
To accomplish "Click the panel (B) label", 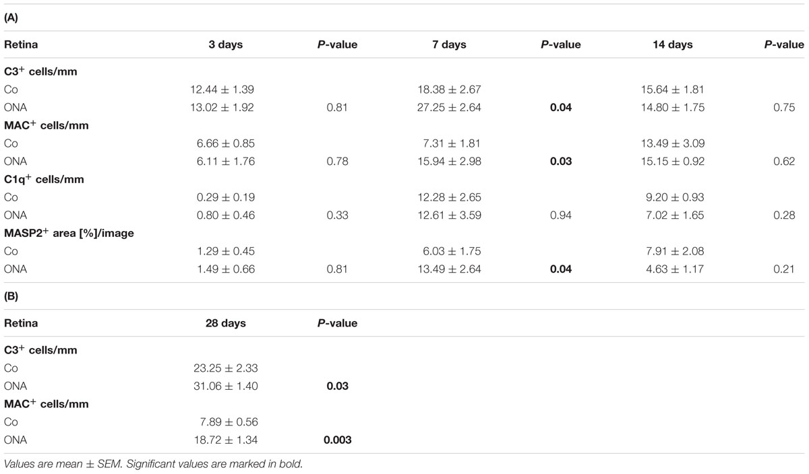I will point(11,296).
